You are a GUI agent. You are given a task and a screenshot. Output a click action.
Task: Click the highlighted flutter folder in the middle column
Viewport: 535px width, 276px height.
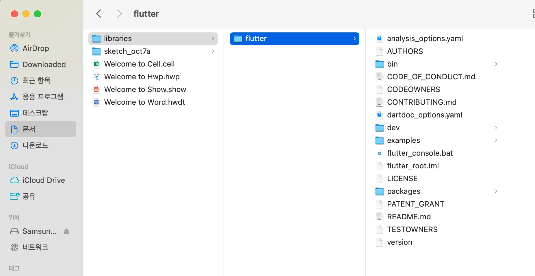(294, 38)
